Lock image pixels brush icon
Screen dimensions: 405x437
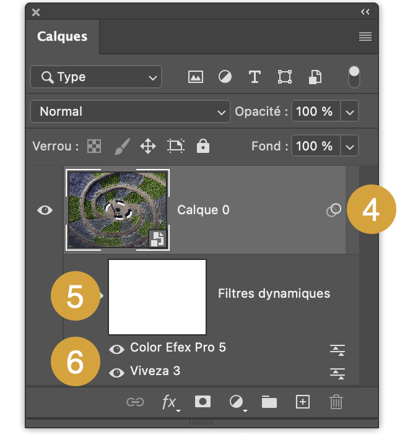(122, 146)
